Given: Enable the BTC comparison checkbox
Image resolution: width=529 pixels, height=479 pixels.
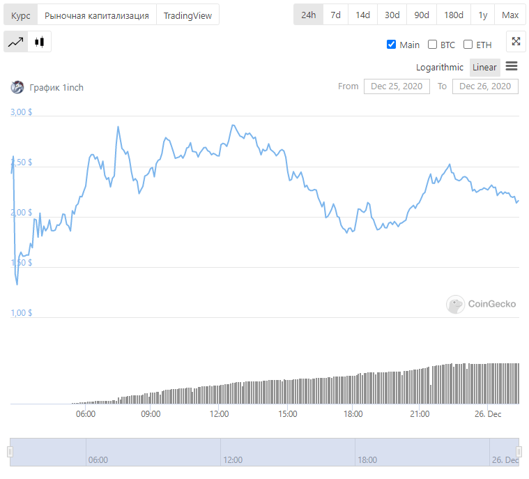Looking at the screenshot, I should 433,45.
